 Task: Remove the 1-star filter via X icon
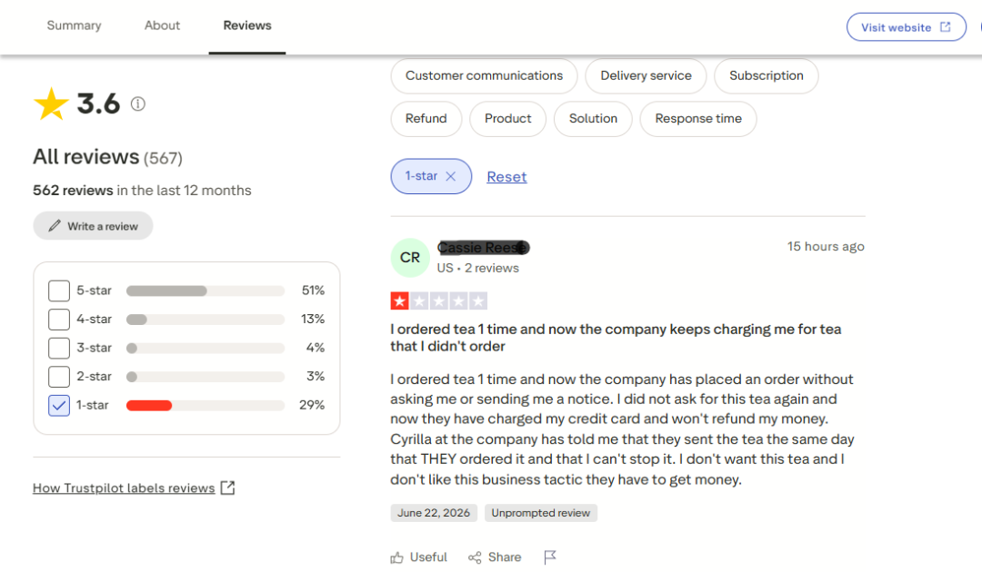coord(450,176)
